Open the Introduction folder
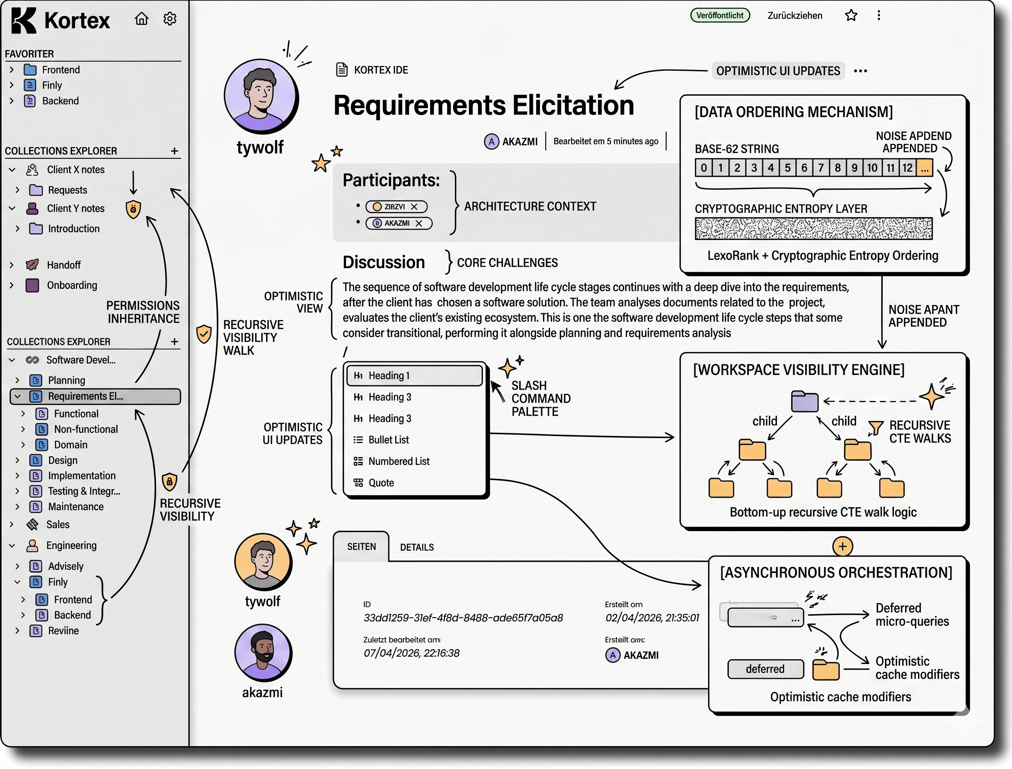 pyautogui.click(x=73, y=229)
